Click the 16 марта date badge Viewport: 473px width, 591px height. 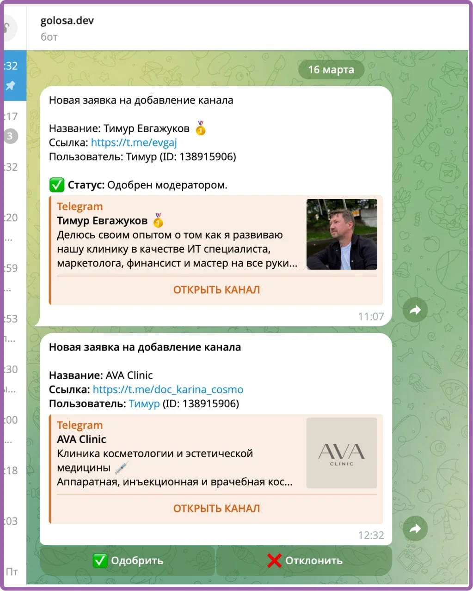click(331, 70)
